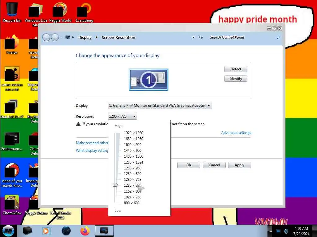Screen dimensions: 317x237
Task: Open the Advanced settings link
Action: pos(236,133)
